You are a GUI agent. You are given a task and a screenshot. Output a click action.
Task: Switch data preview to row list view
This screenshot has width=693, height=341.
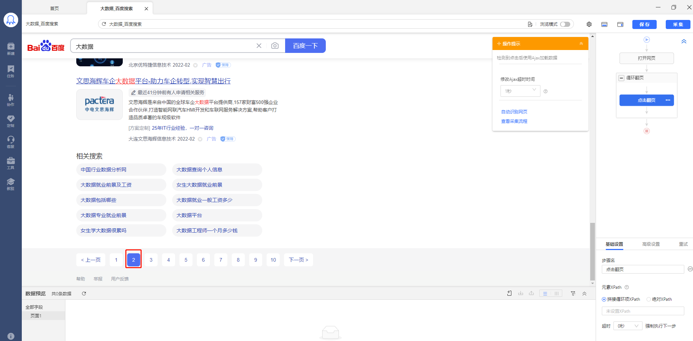tap(545, 294)
